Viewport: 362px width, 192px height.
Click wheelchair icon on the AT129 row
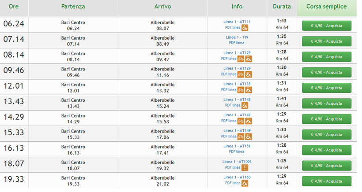[248, 74]
